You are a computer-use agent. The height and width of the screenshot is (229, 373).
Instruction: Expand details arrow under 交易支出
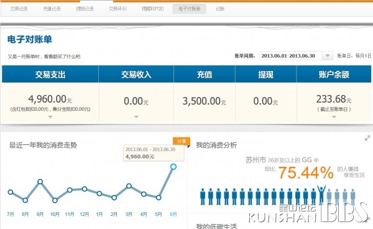point(50,117)
